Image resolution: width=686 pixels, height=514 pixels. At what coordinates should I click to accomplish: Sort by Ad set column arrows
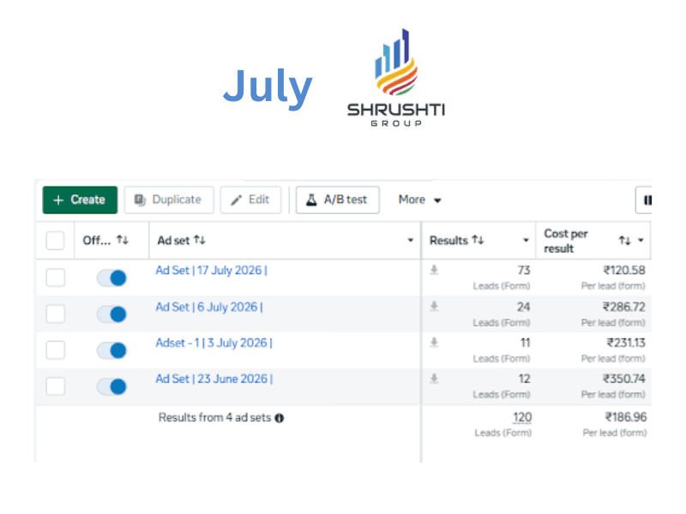[200, 240]
